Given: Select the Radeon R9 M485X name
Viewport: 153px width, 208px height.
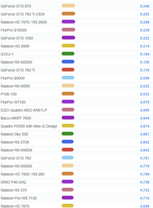Looking at the screenshot, I should tap(16, 150).
